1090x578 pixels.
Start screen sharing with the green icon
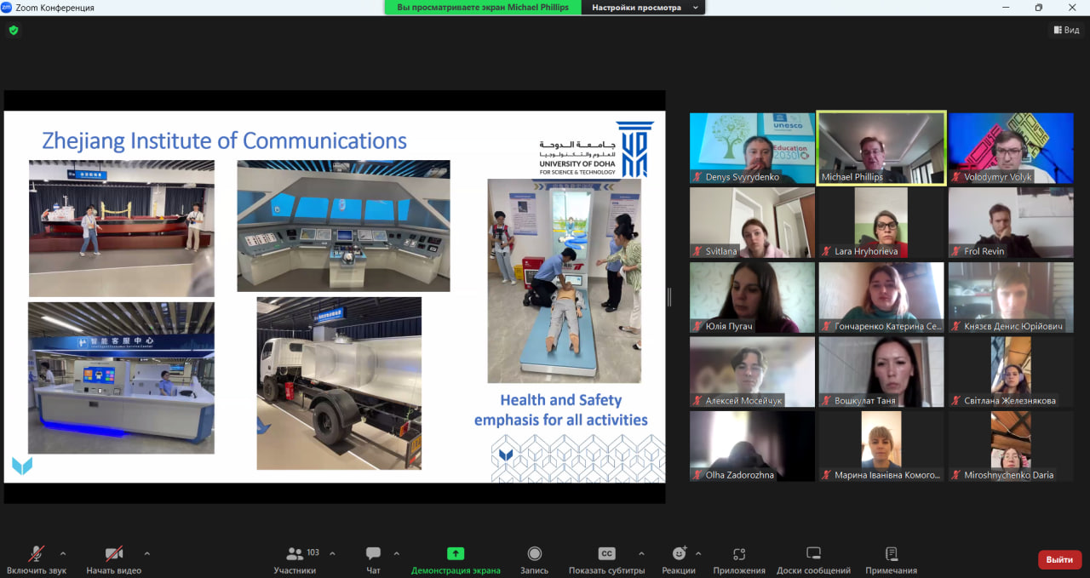[456, 554]
